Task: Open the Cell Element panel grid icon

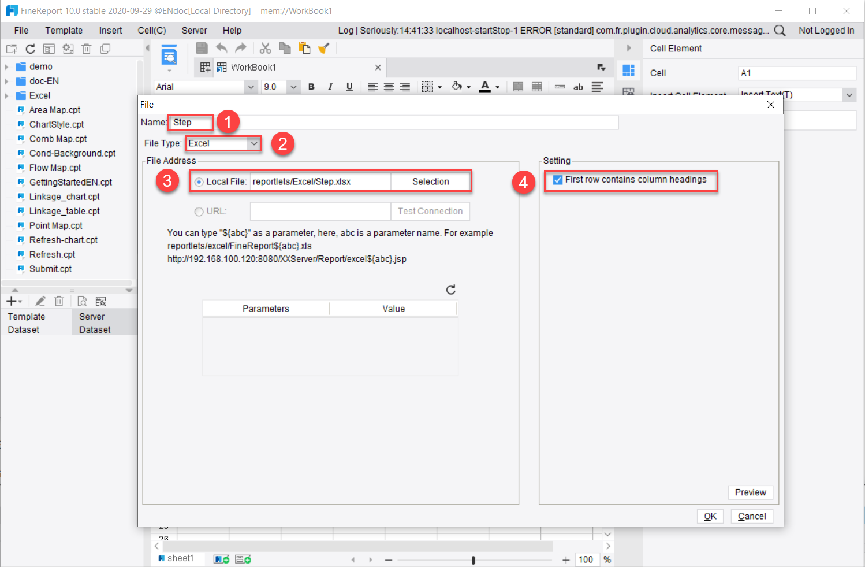Action: tap(629, 71)
